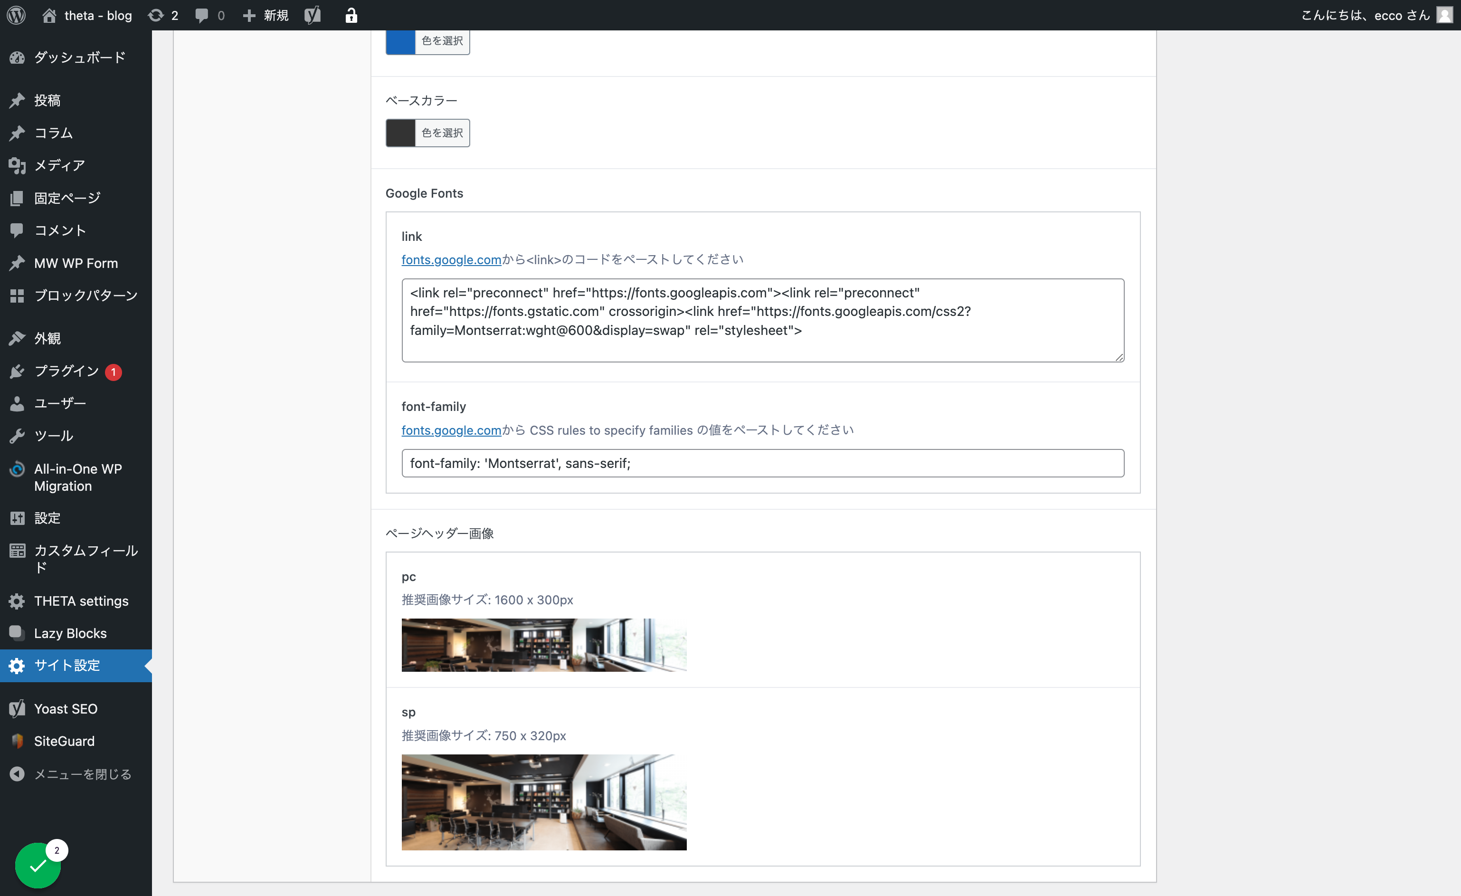Click the ブロックパターン grid icon
Image resolution: width=1461 pixels, height=896 pixels.
pos(17,295)
